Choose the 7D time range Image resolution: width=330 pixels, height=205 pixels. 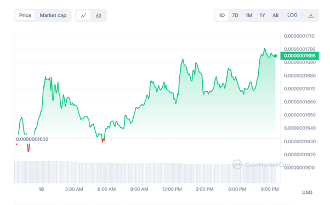tap(235, 15)
